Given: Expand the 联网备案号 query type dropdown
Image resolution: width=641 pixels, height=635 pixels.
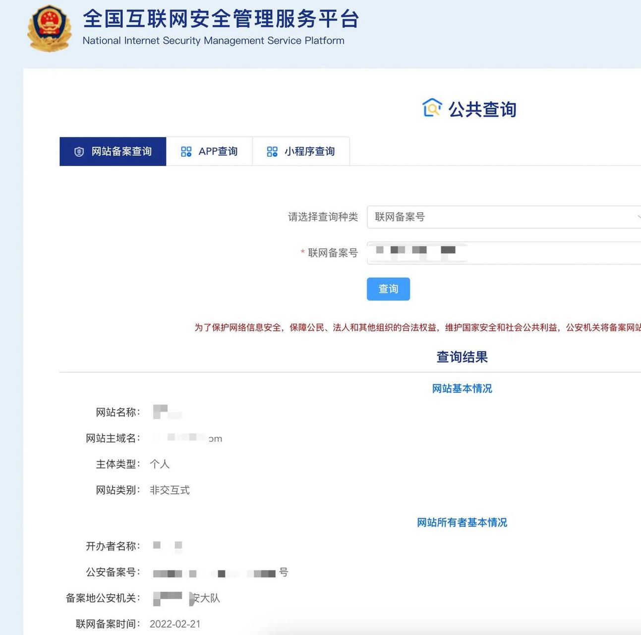Looking at the screenshot, I should click(504, 217).
